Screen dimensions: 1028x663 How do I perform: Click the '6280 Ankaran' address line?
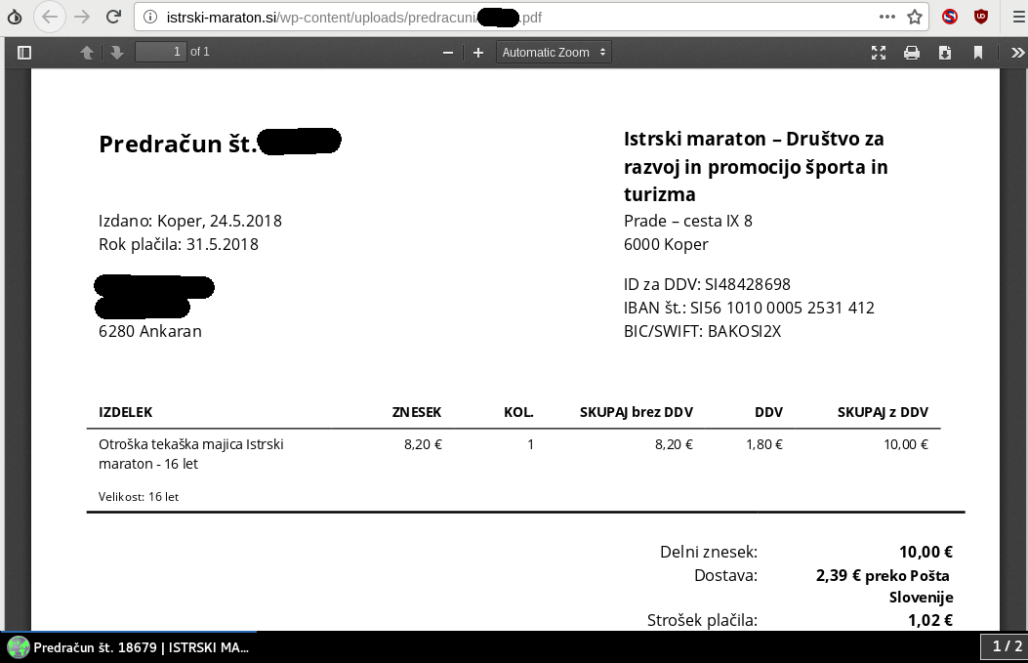(x=150, y=331)
